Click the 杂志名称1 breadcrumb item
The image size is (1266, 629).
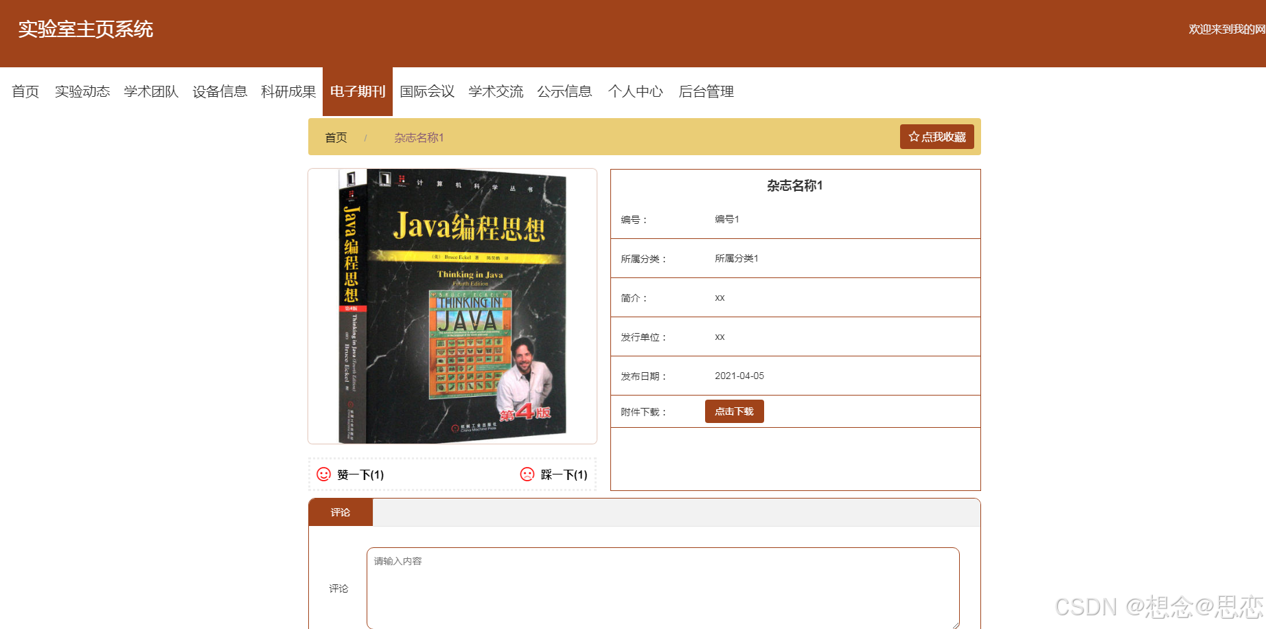coord(419,137)
